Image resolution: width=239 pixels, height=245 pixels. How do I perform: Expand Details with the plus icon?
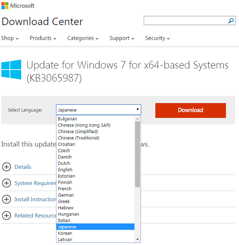(x=7, y=167)
